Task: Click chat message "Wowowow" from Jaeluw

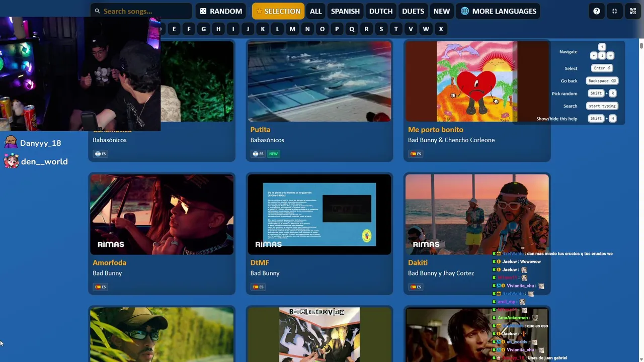Action: pos(531,262)
